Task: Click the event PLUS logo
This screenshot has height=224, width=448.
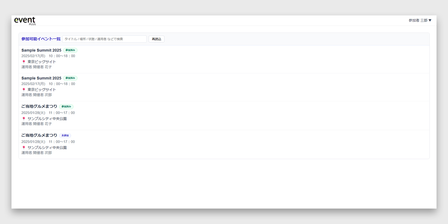Action: click(x=25, y=21)
